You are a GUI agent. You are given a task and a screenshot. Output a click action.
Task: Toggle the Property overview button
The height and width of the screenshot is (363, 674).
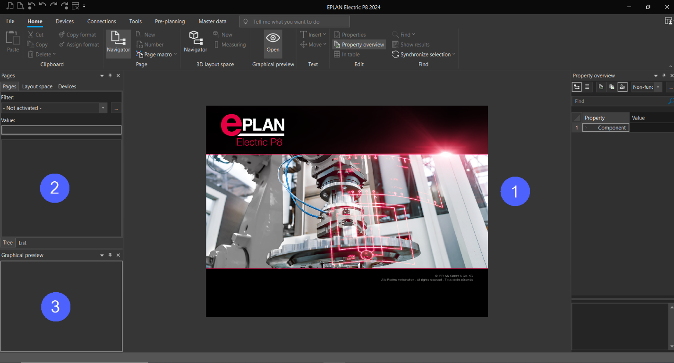click(x=358, y=44)
